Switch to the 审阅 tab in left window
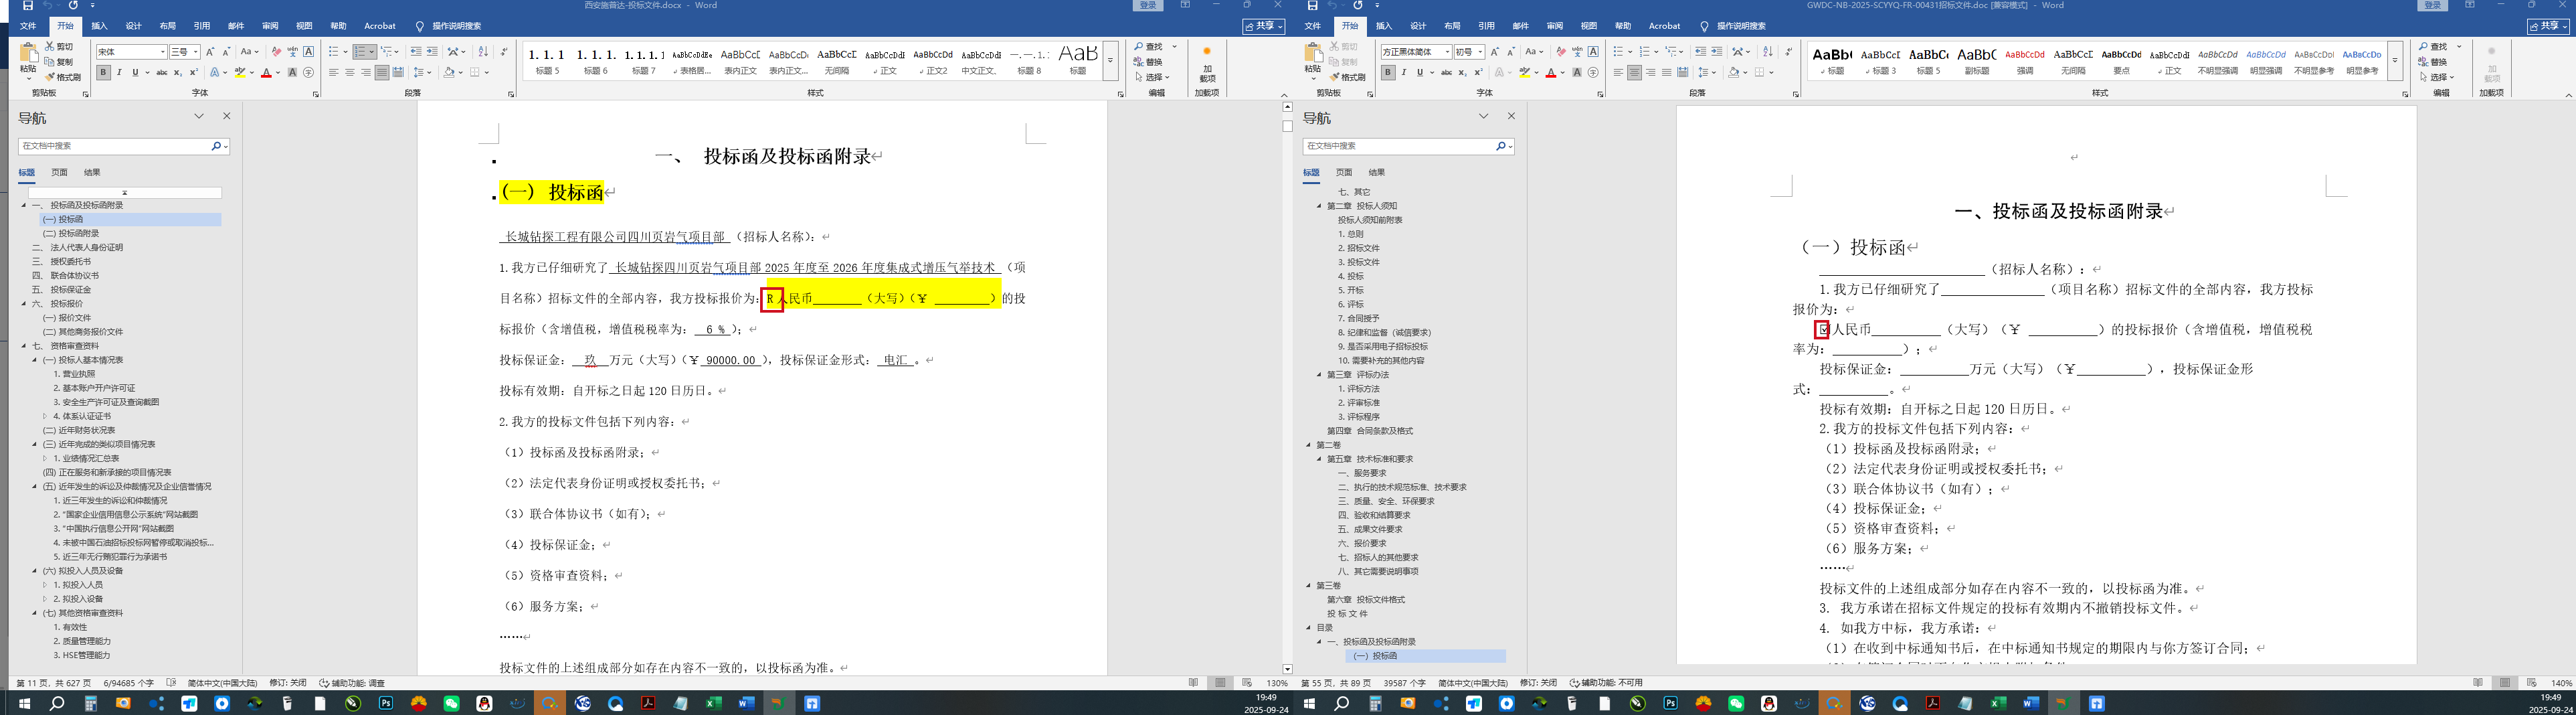The width and height of the screenshot is (2576, 715). click(x=270, y=26)
